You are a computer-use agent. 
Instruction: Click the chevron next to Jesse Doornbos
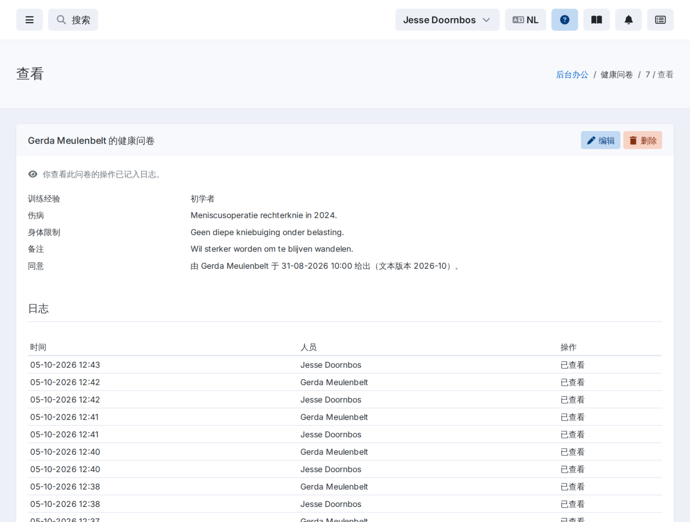[x=486, y=20]
